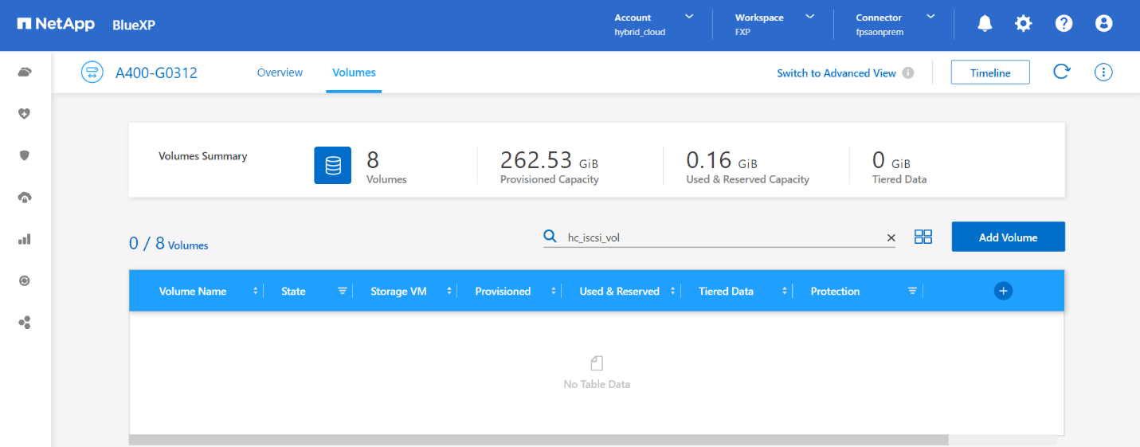The width and height of the screenshot is (1140, 447).
Task: Open the user profile icon
Action: pos(1103,24)
